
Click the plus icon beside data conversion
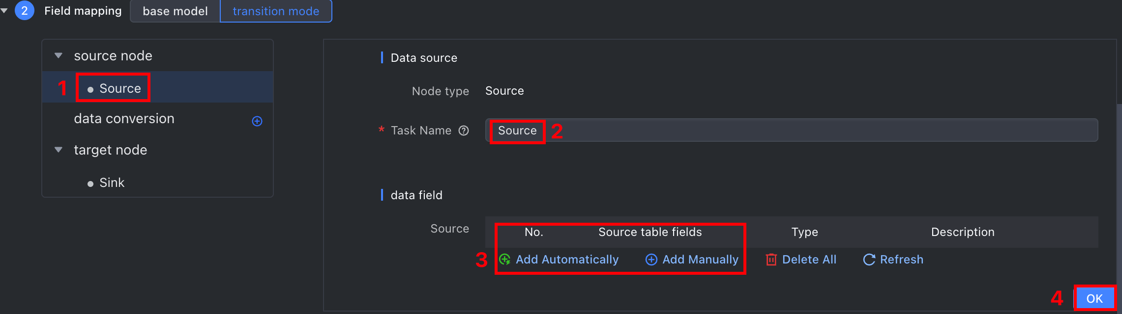(x=257, y=121)
